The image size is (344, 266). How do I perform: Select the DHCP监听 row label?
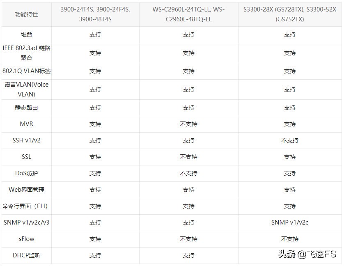tap(26, 255)
